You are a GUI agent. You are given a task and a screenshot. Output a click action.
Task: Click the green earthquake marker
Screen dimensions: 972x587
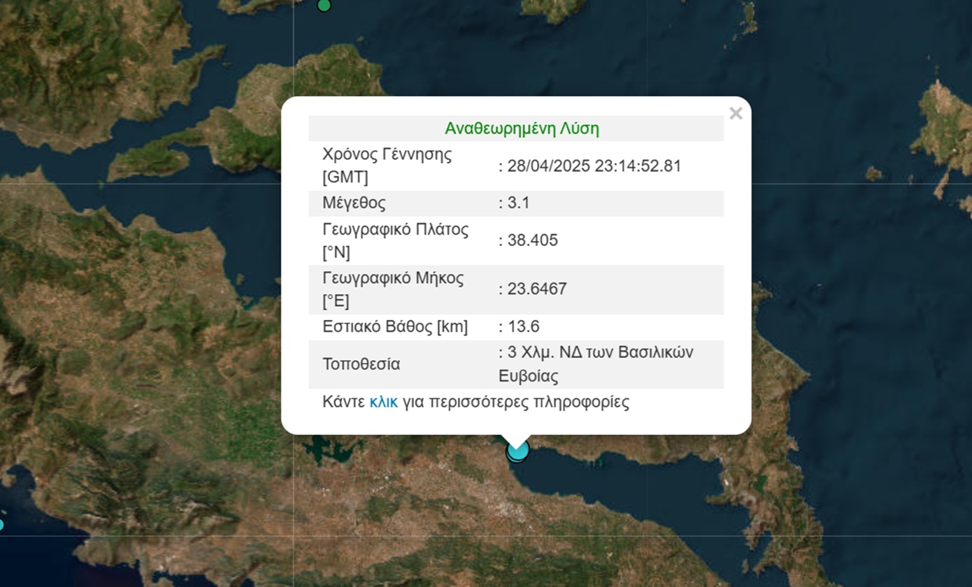tap(324, 6)
